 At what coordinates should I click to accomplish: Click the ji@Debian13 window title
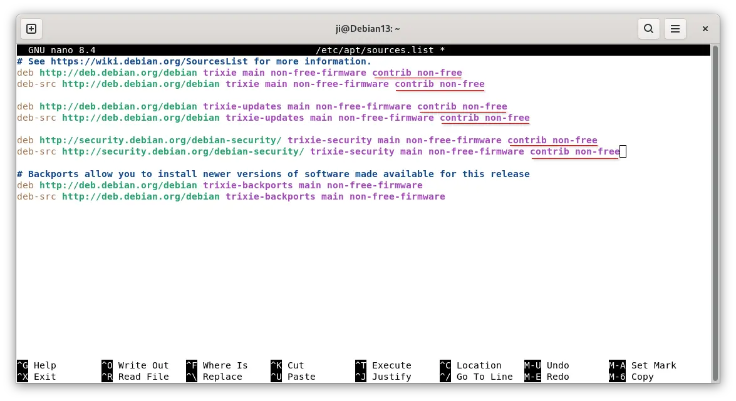368,29
